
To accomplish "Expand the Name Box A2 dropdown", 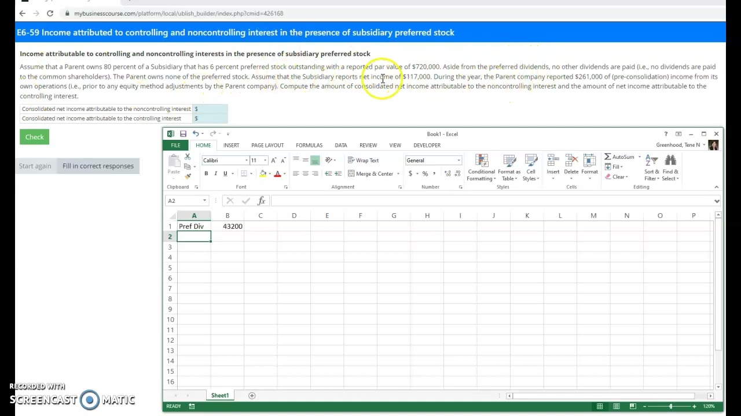I will [x=204, y=200].
